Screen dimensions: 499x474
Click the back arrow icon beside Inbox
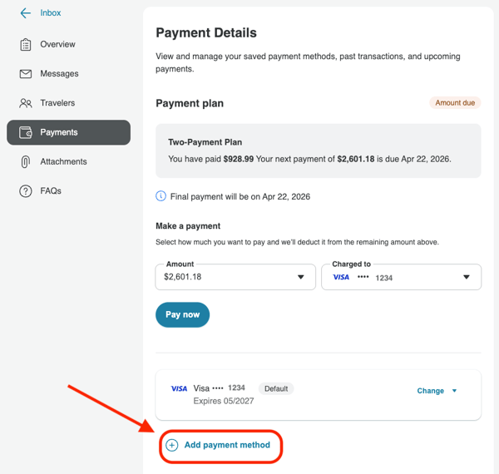click(x=26, y=13)
